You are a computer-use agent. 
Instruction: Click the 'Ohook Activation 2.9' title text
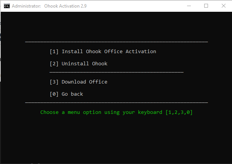coord(53,6)
